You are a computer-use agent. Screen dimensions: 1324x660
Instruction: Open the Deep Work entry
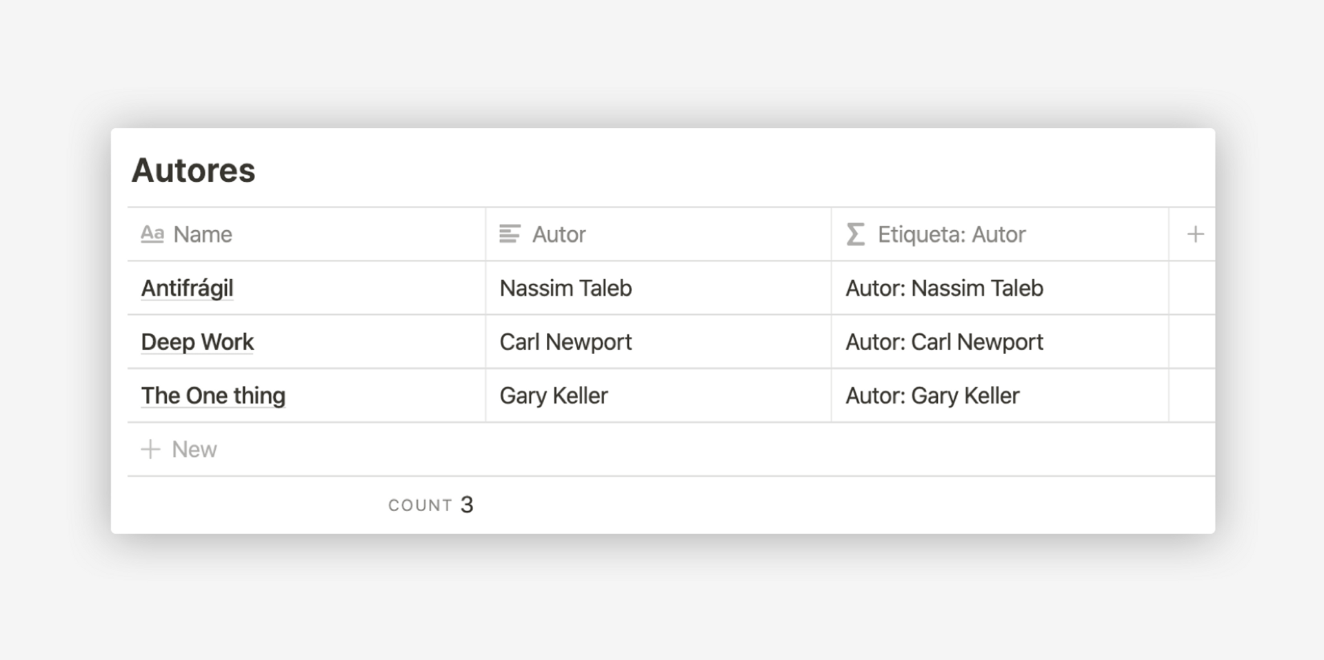(x=197, y=342)
